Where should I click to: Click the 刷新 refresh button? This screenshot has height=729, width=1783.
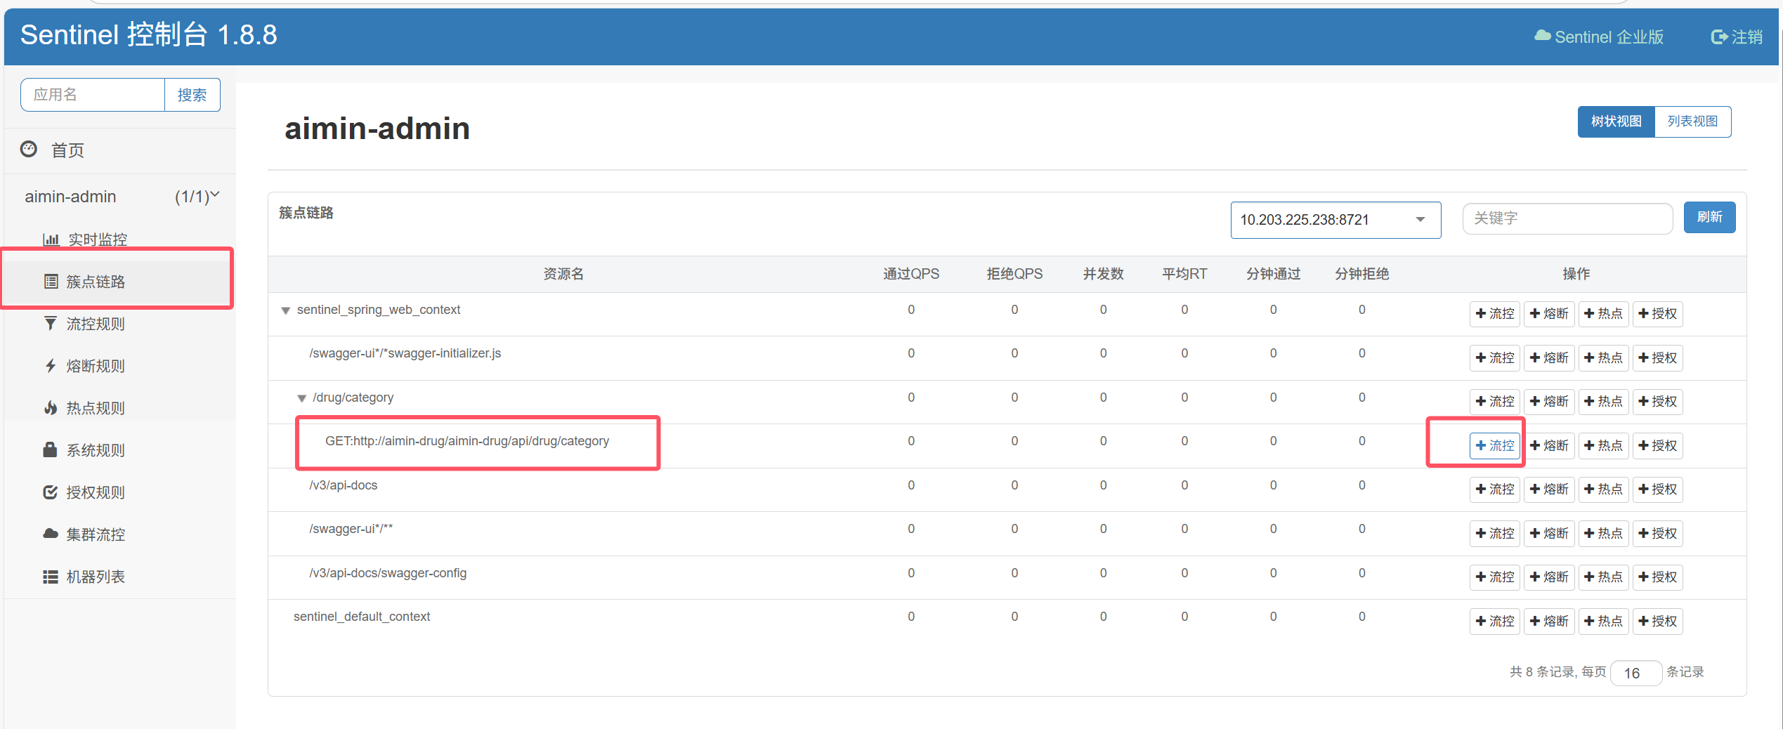pyautogui.click(x=1709, y=217)
